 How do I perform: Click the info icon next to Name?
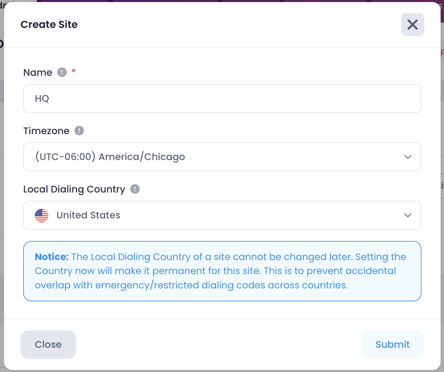(62, 72)
